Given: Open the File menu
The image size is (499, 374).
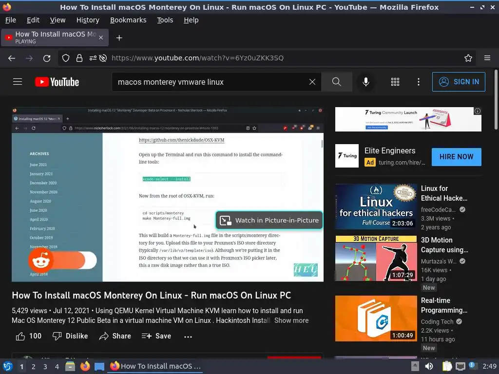Looking at the screenshot, I should tap(11, 20).
